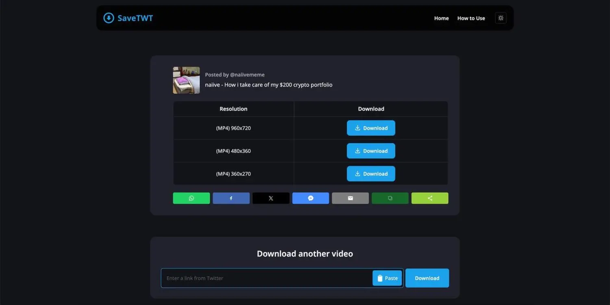Image resolution: width=610 pixels, height=305 pixels.
Task: Download the 360x270 MP4 version
Action: (370, 174)
